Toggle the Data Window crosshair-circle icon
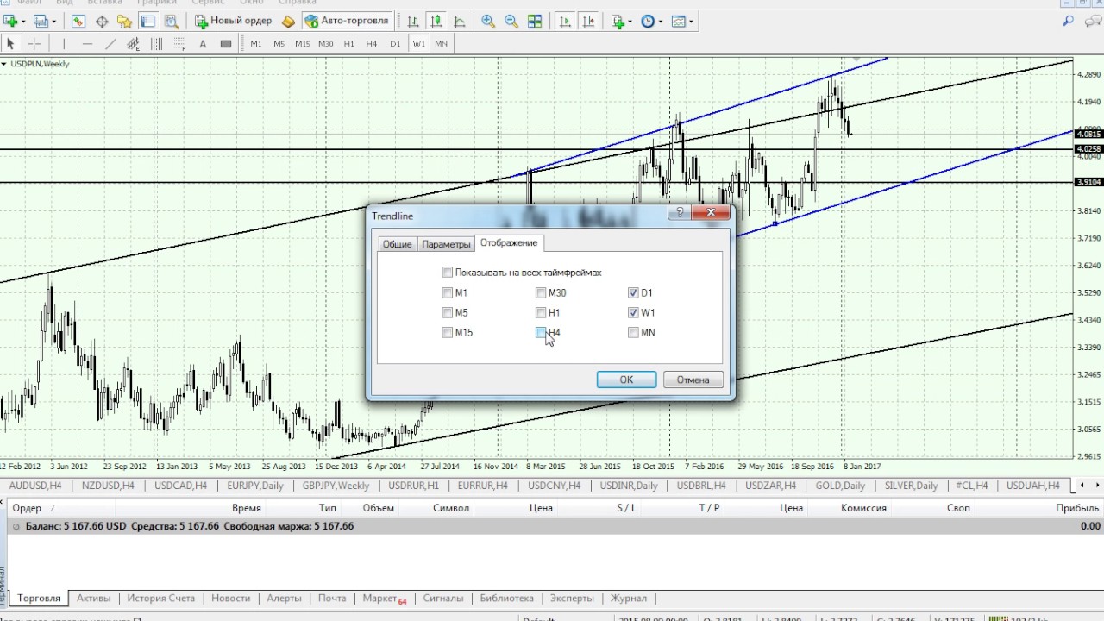Screen dimensions: 1104x621 click(x=102, y=21)
